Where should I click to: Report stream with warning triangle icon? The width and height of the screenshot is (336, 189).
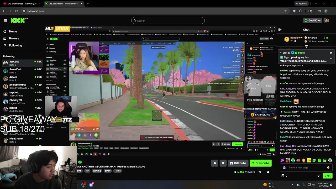[268, 172]
